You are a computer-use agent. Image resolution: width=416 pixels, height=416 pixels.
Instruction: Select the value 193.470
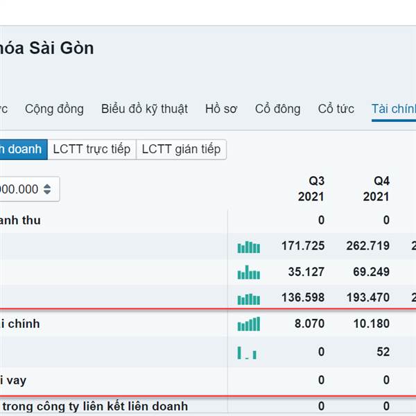pyautogui.click(x=368, y=297)
